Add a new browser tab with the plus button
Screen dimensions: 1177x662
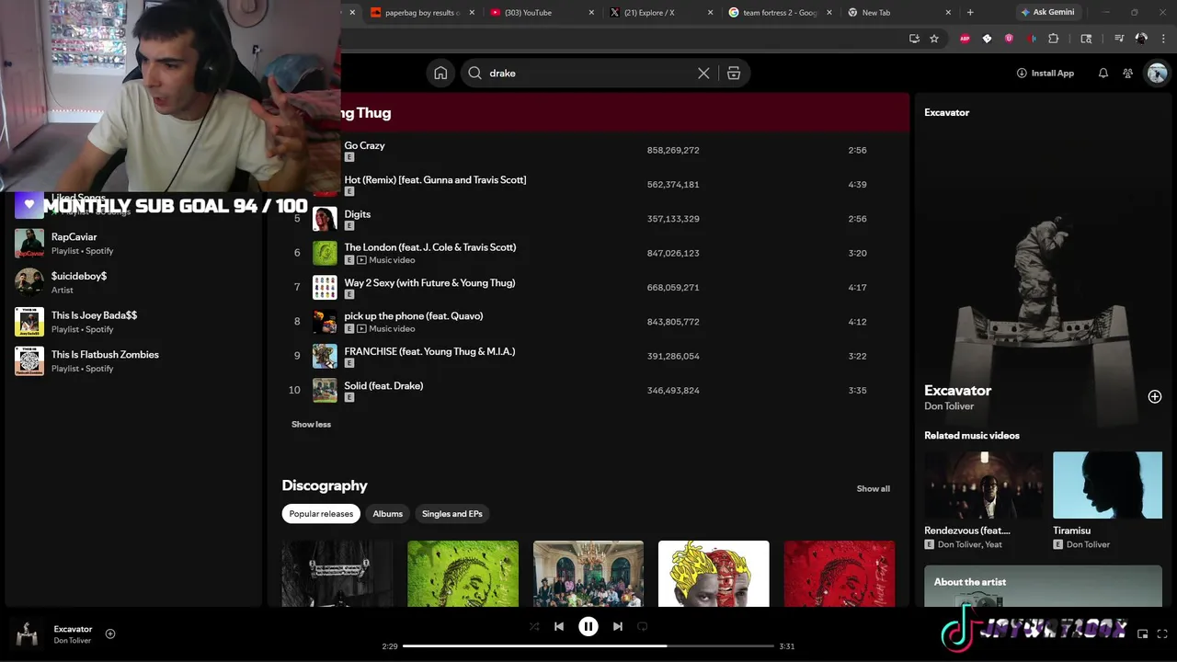(970, 13)
